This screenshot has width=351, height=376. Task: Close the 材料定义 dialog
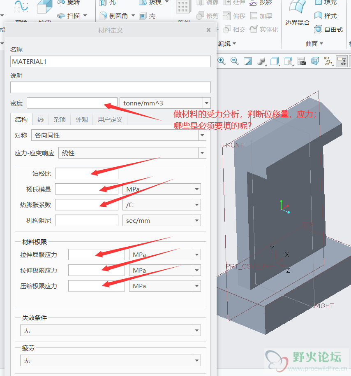pos(208,30)
